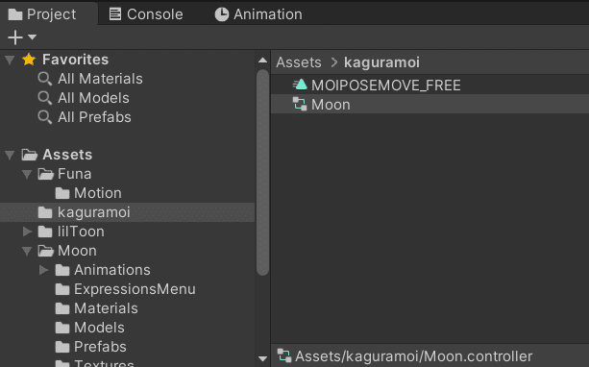
Task: Click the folder tree scroll-up arrow
Action: click(x=263, y=61)
